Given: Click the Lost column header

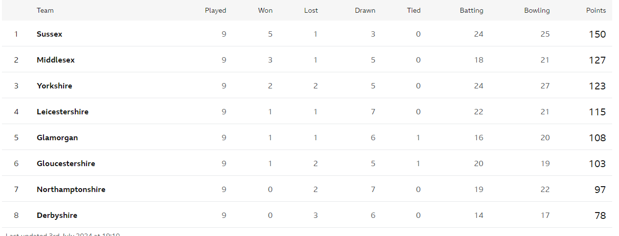Looking at the screenshot, I should [311, 10].
